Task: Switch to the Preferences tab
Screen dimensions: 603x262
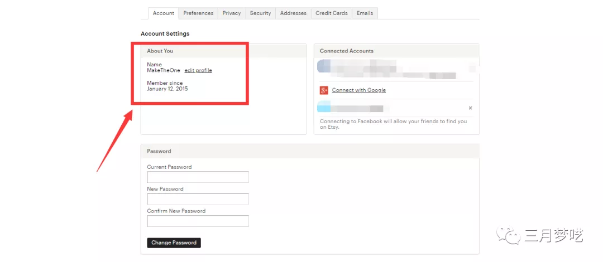Action: (x=198, y=13)
